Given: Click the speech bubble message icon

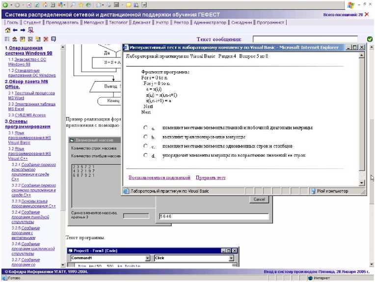Looking at the screenshot, I should tap(54, 39).
